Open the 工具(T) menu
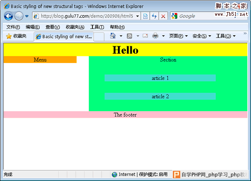This screenshot has height=181, width=251. click(97, 27)
